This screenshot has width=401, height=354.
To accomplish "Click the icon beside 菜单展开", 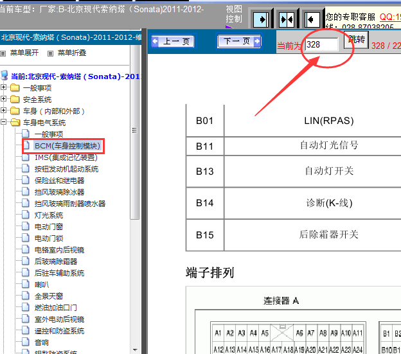I will [x=3, y=53].
